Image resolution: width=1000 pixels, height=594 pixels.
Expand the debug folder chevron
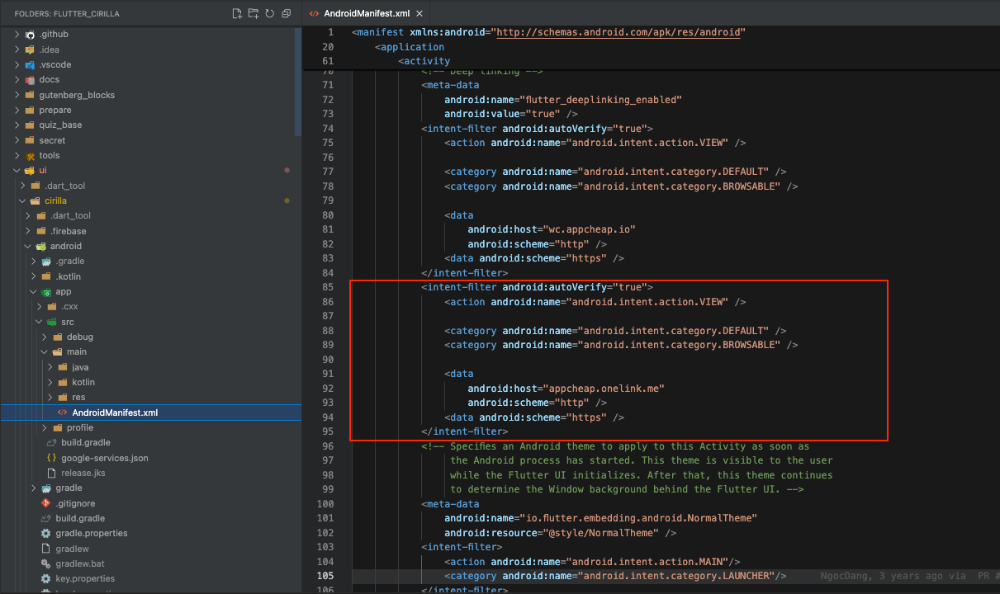click(45, 337)
